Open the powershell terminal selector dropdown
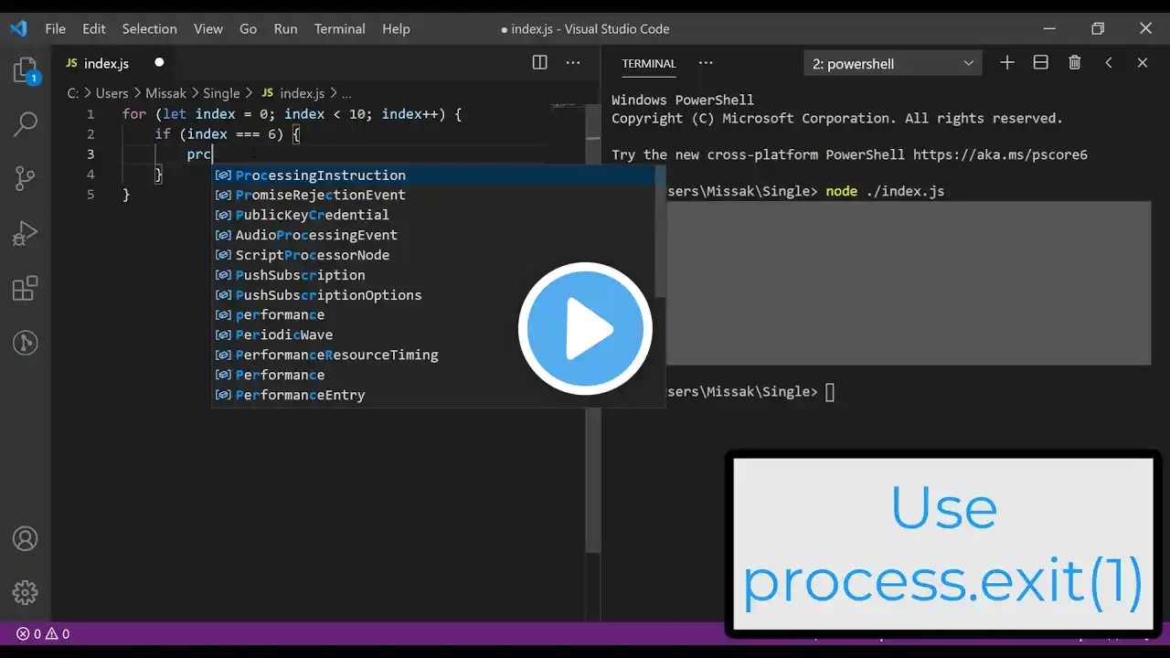 [893, 63]
